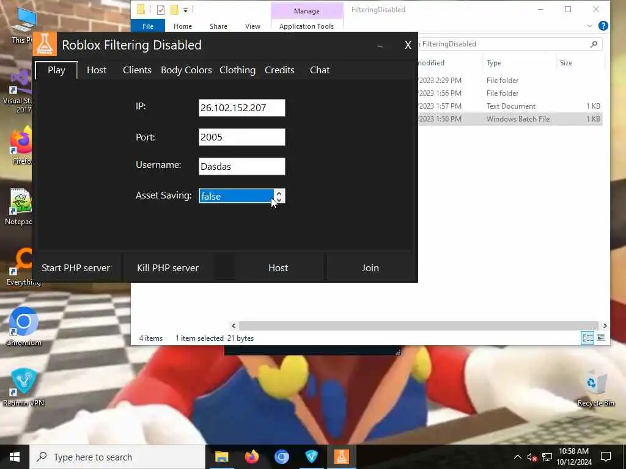Click the taskbar search box
Screen dimensions: 626x469
118,457
